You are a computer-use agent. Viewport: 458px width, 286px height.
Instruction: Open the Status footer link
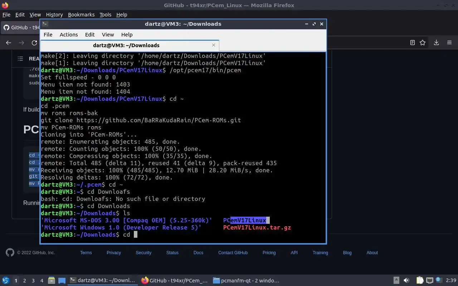(x=172, y=253)
